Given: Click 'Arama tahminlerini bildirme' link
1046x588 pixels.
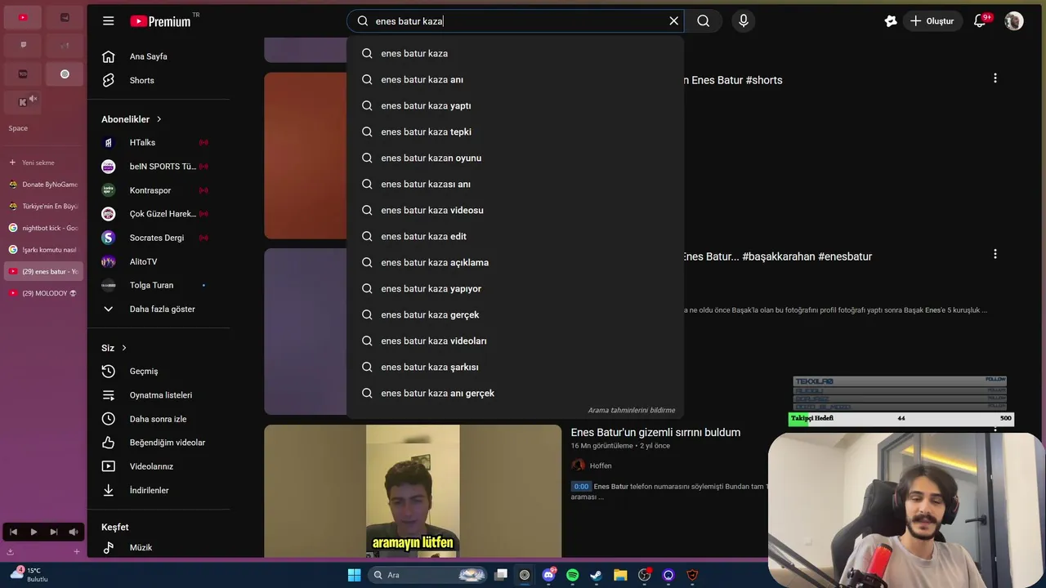Looking at the screenshot, I should click(x=632, y=410).
